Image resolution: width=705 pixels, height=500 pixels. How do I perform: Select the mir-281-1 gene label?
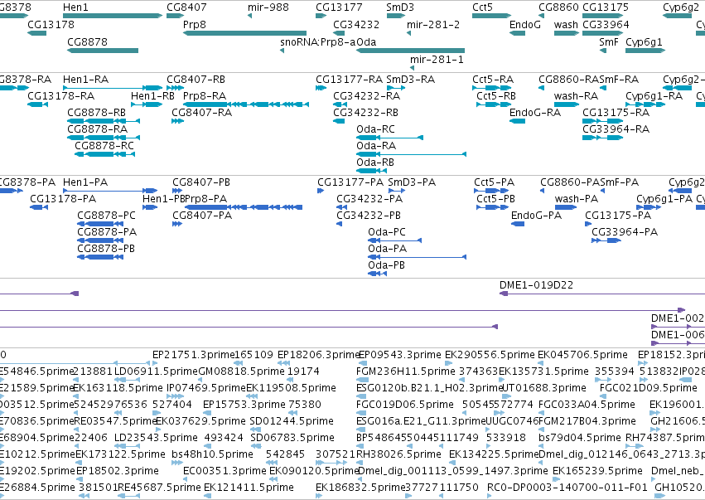[x=437, y=60]
